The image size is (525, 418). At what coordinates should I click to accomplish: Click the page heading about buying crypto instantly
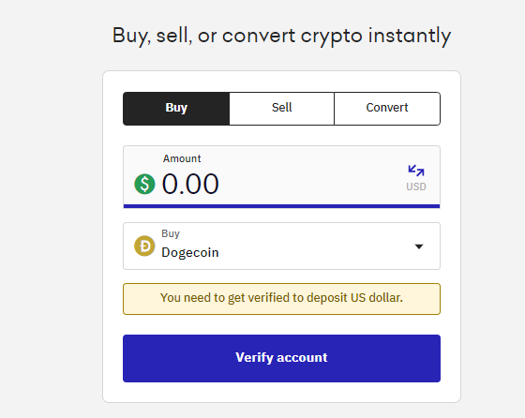(x=281, y=37)
